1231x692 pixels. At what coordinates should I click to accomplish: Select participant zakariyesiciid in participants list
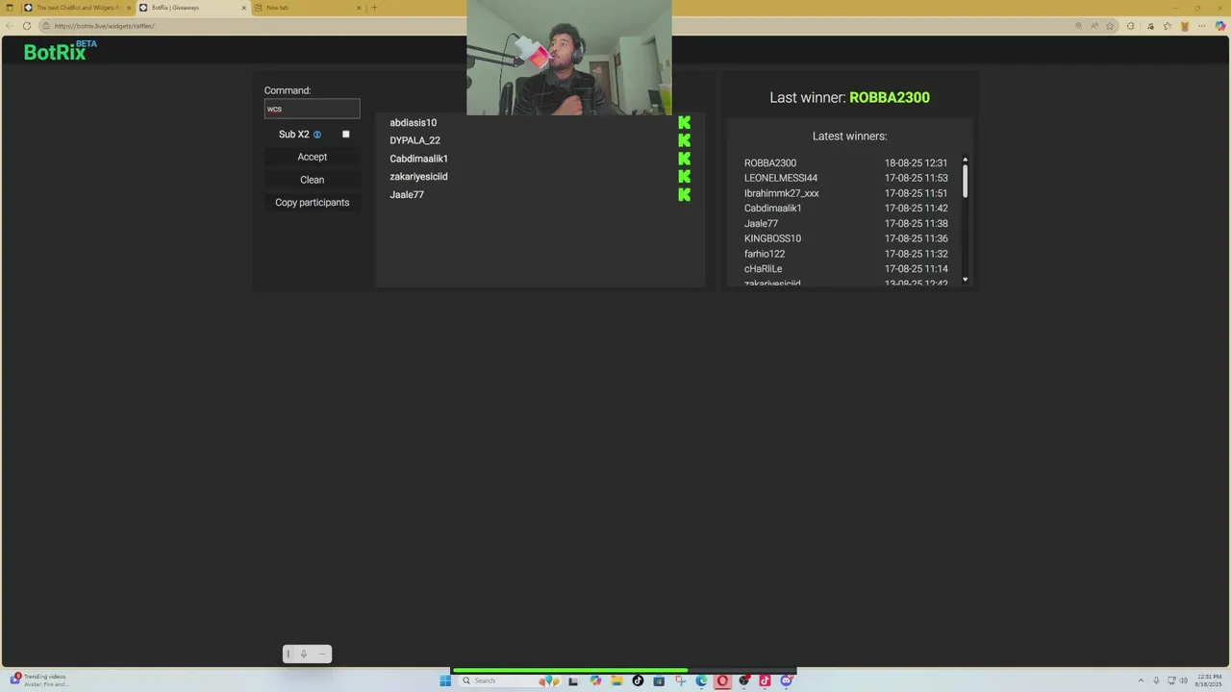click(x=418, y=177)
